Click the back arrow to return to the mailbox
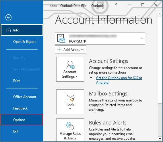Viewport: 163px width, 142px height. pyautogui.click(x=8, y=17)
